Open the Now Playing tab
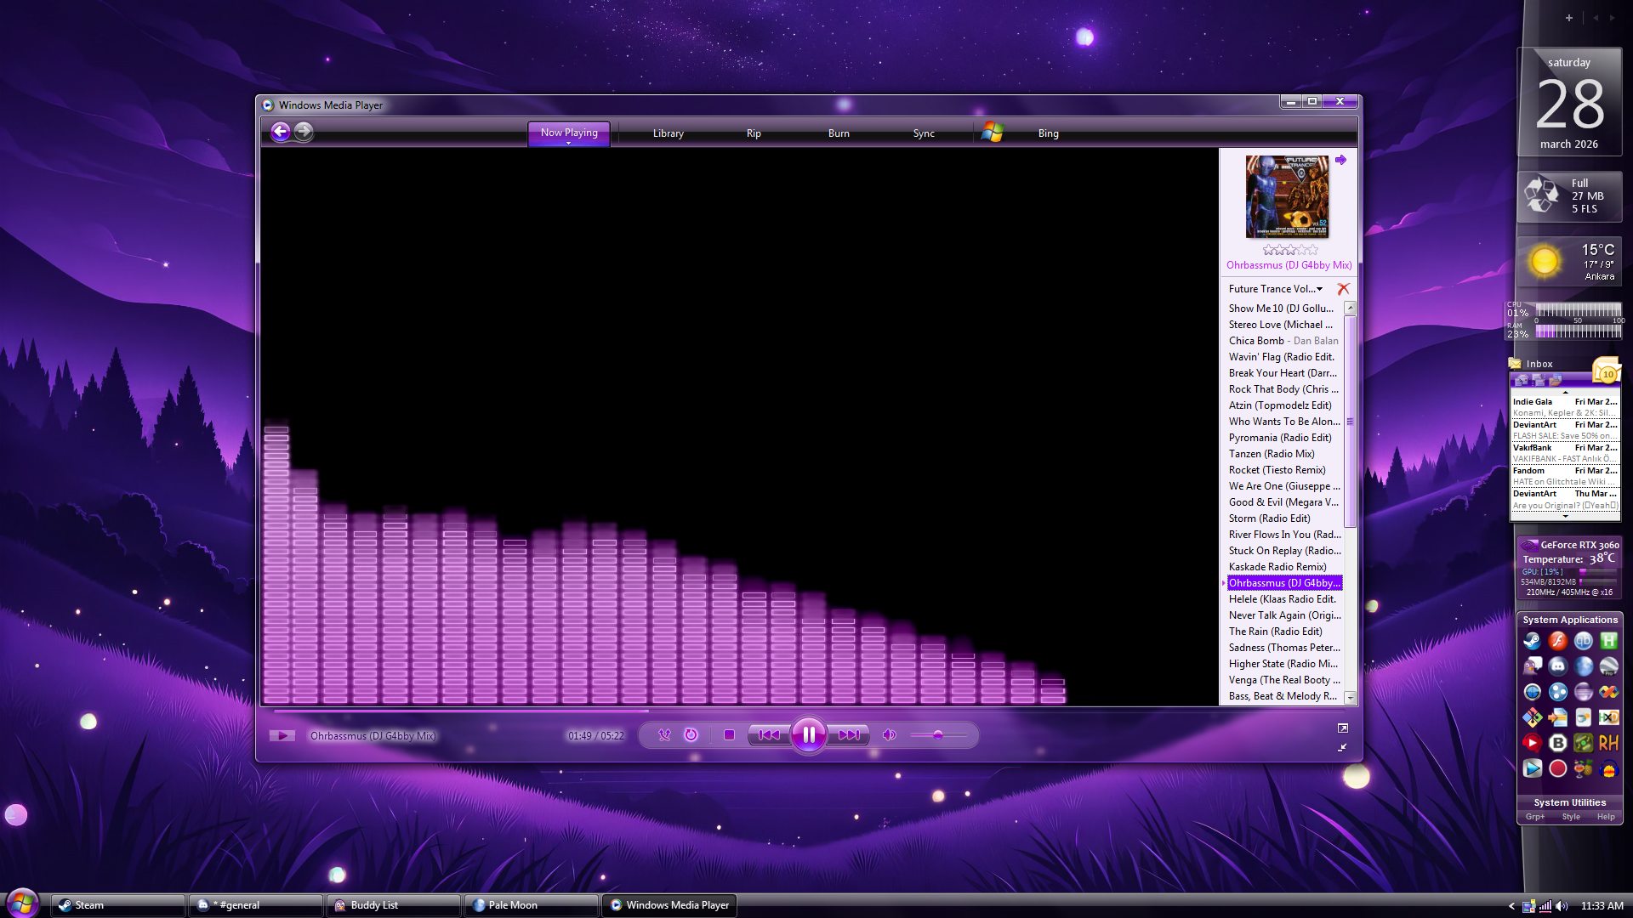Viewport: 1633px width, 918px height. [569, 133]
